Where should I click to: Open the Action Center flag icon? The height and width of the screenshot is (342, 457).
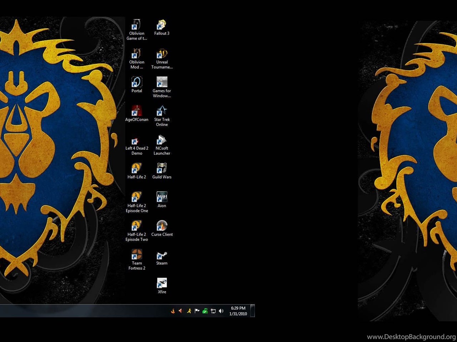(197, 311)
